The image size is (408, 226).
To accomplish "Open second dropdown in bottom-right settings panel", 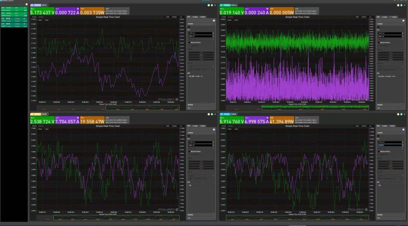I will click(x=390, y=145).
